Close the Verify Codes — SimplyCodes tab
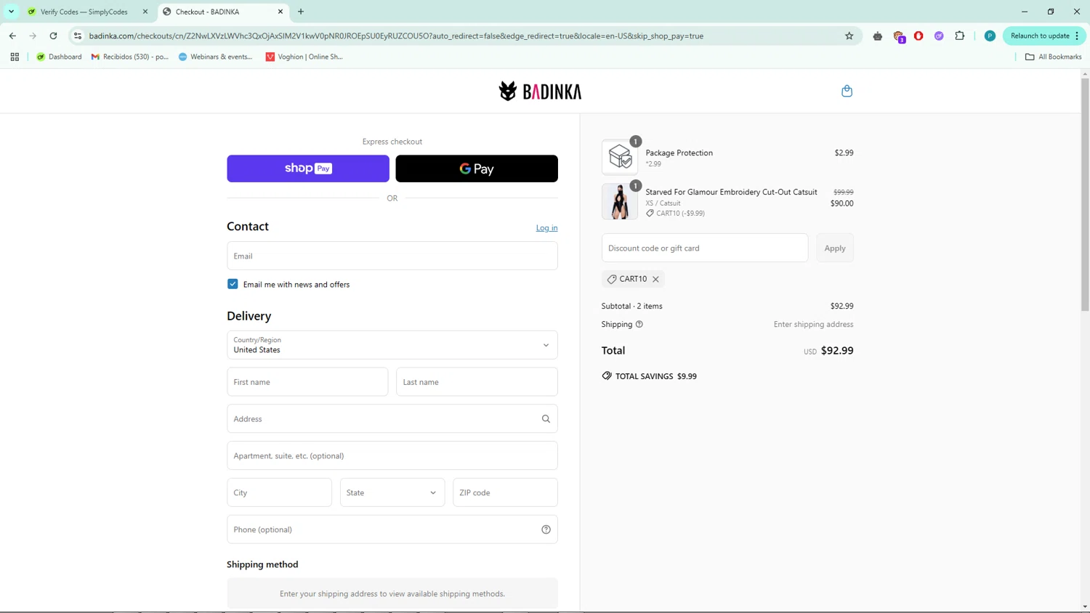Viewport: 1090px width, 613px height. pos(145,12)
